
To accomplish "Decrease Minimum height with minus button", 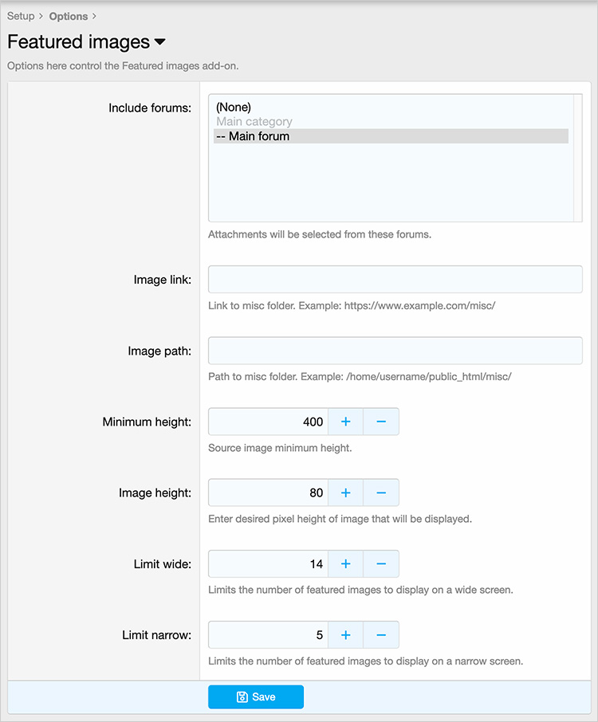I will [x=381, y=422].
